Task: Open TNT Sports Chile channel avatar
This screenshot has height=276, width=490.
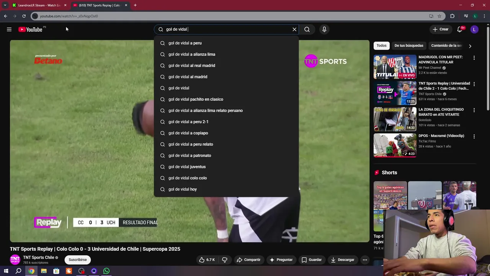Action: [x=15, y=260]
